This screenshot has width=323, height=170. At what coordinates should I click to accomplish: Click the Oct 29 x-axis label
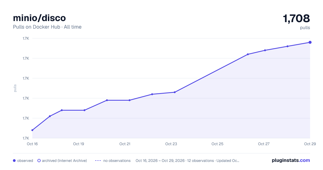click(x=310, y=144)
